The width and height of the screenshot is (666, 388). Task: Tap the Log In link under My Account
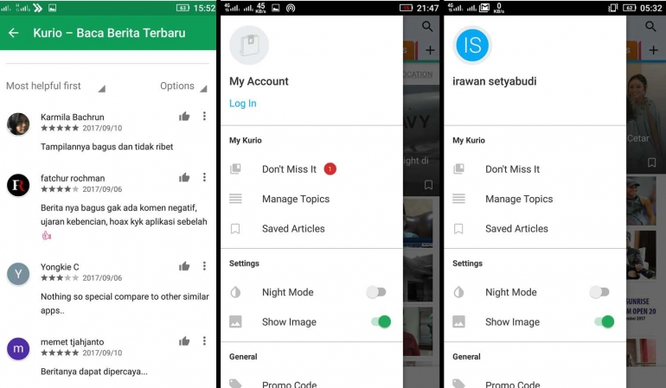[x=242, y=104]
